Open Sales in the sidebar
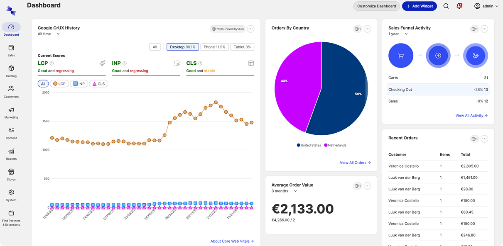503x246 pixels. point(11,48)
